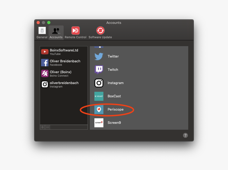
Task: Select the Accounts toolbar tab
Action: click(56, 33)
